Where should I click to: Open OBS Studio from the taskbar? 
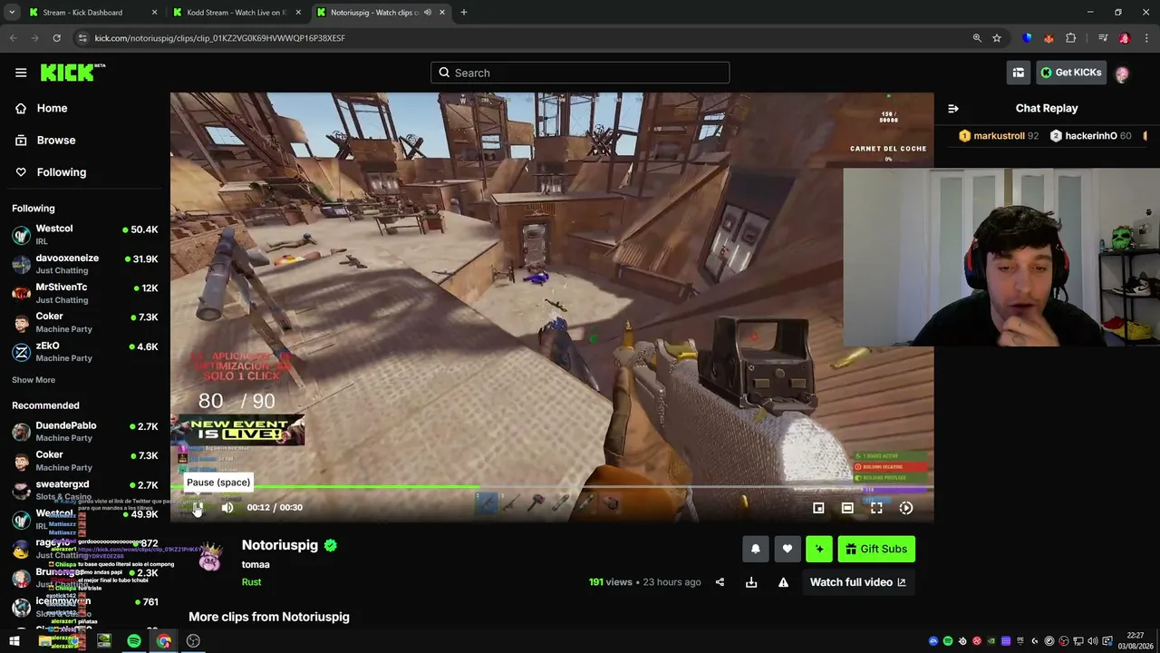click(193, 641)
